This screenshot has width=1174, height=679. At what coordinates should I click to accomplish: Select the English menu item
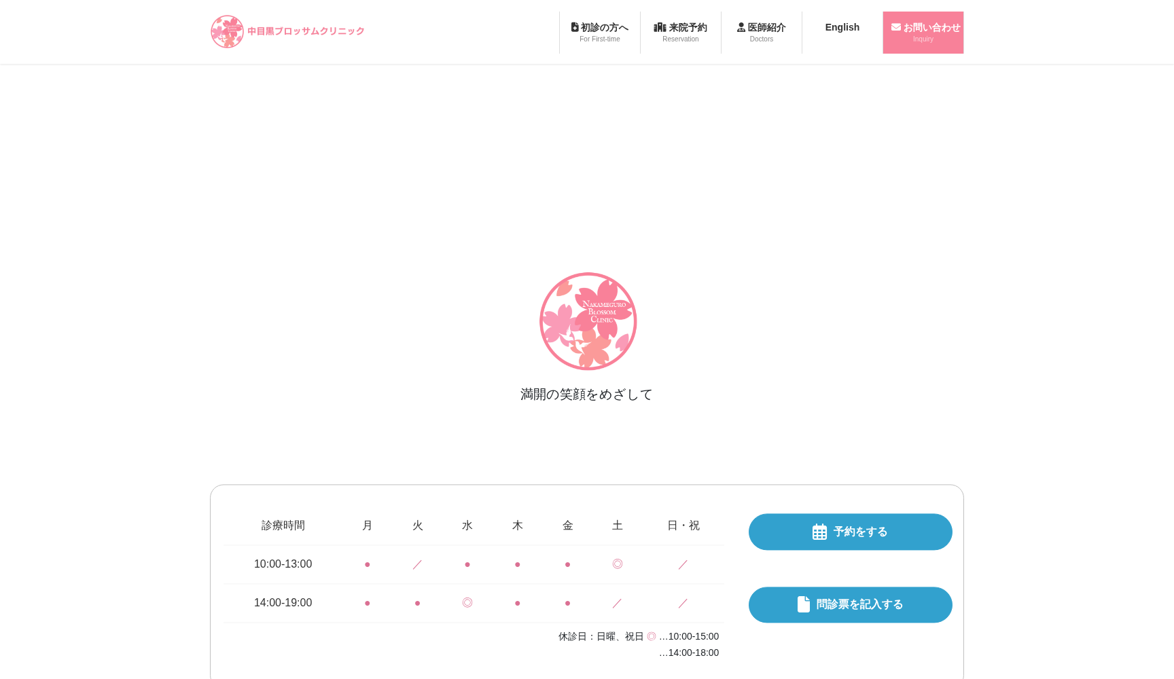[842, 27]
